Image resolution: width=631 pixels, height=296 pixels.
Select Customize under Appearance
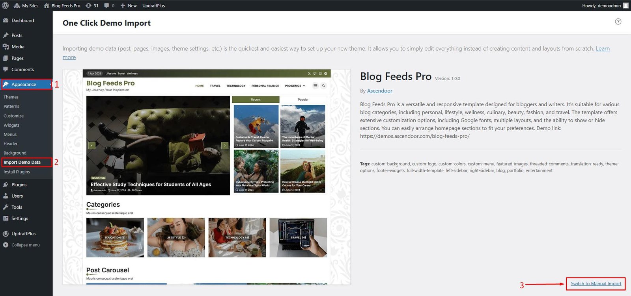pos(14,116)
